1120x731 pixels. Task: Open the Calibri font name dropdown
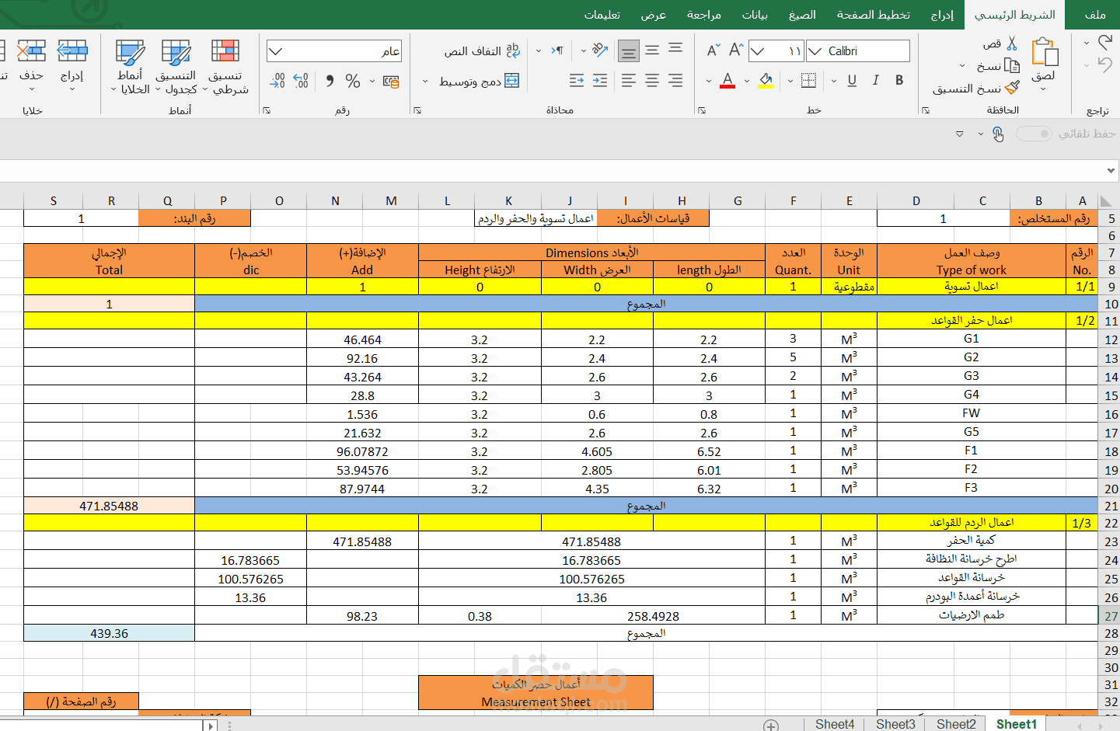point(815,51)
